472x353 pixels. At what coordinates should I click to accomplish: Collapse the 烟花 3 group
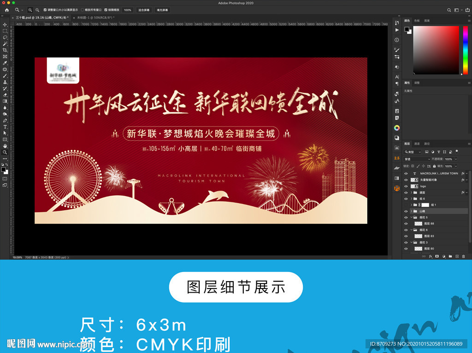pyautogui.click(x=412, y=243)
